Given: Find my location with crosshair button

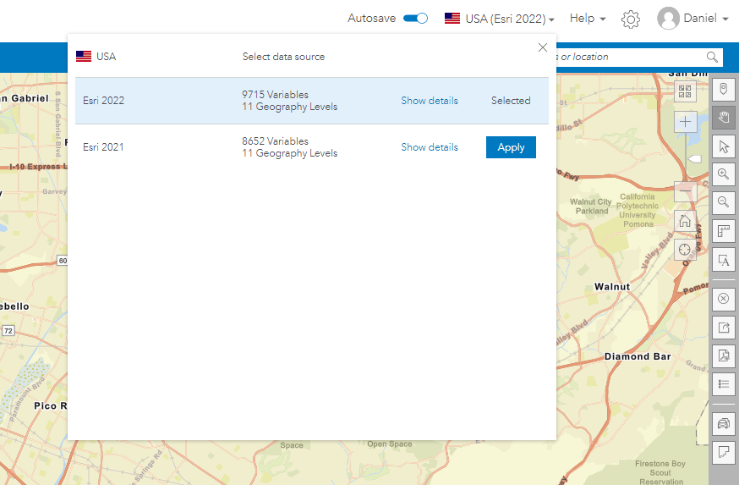Looking at the screenshot, I should (685, 250).
